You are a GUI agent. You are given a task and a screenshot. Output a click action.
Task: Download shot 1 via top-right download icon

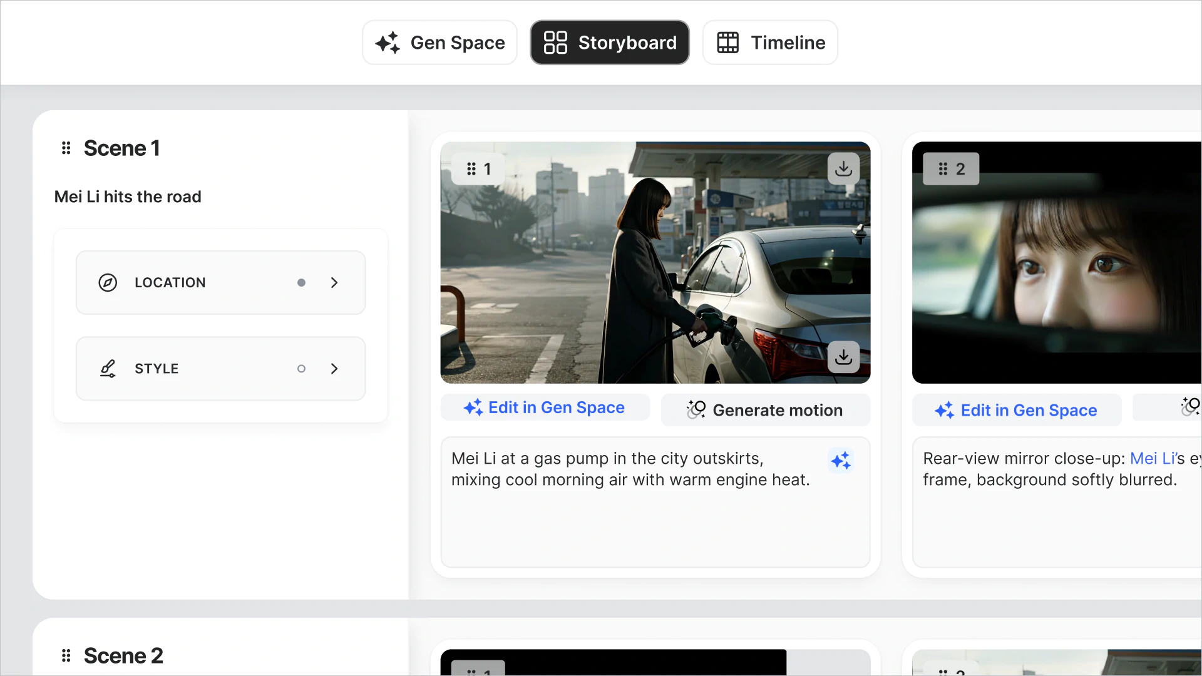[843, 169]
